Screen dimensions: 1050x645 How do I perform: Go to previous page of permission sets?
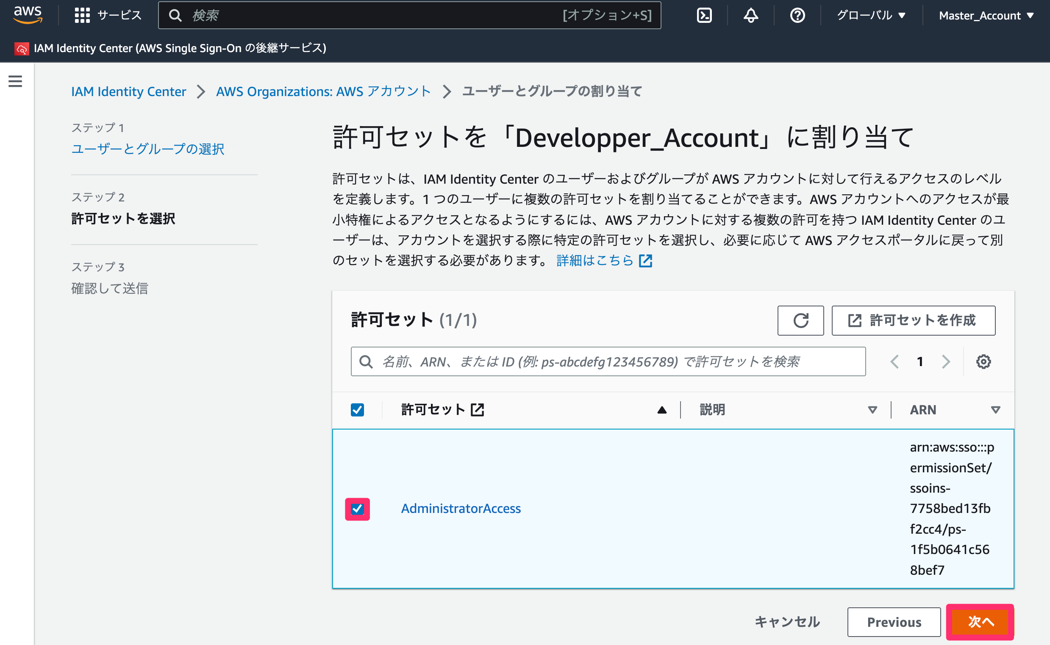[894, 362]
